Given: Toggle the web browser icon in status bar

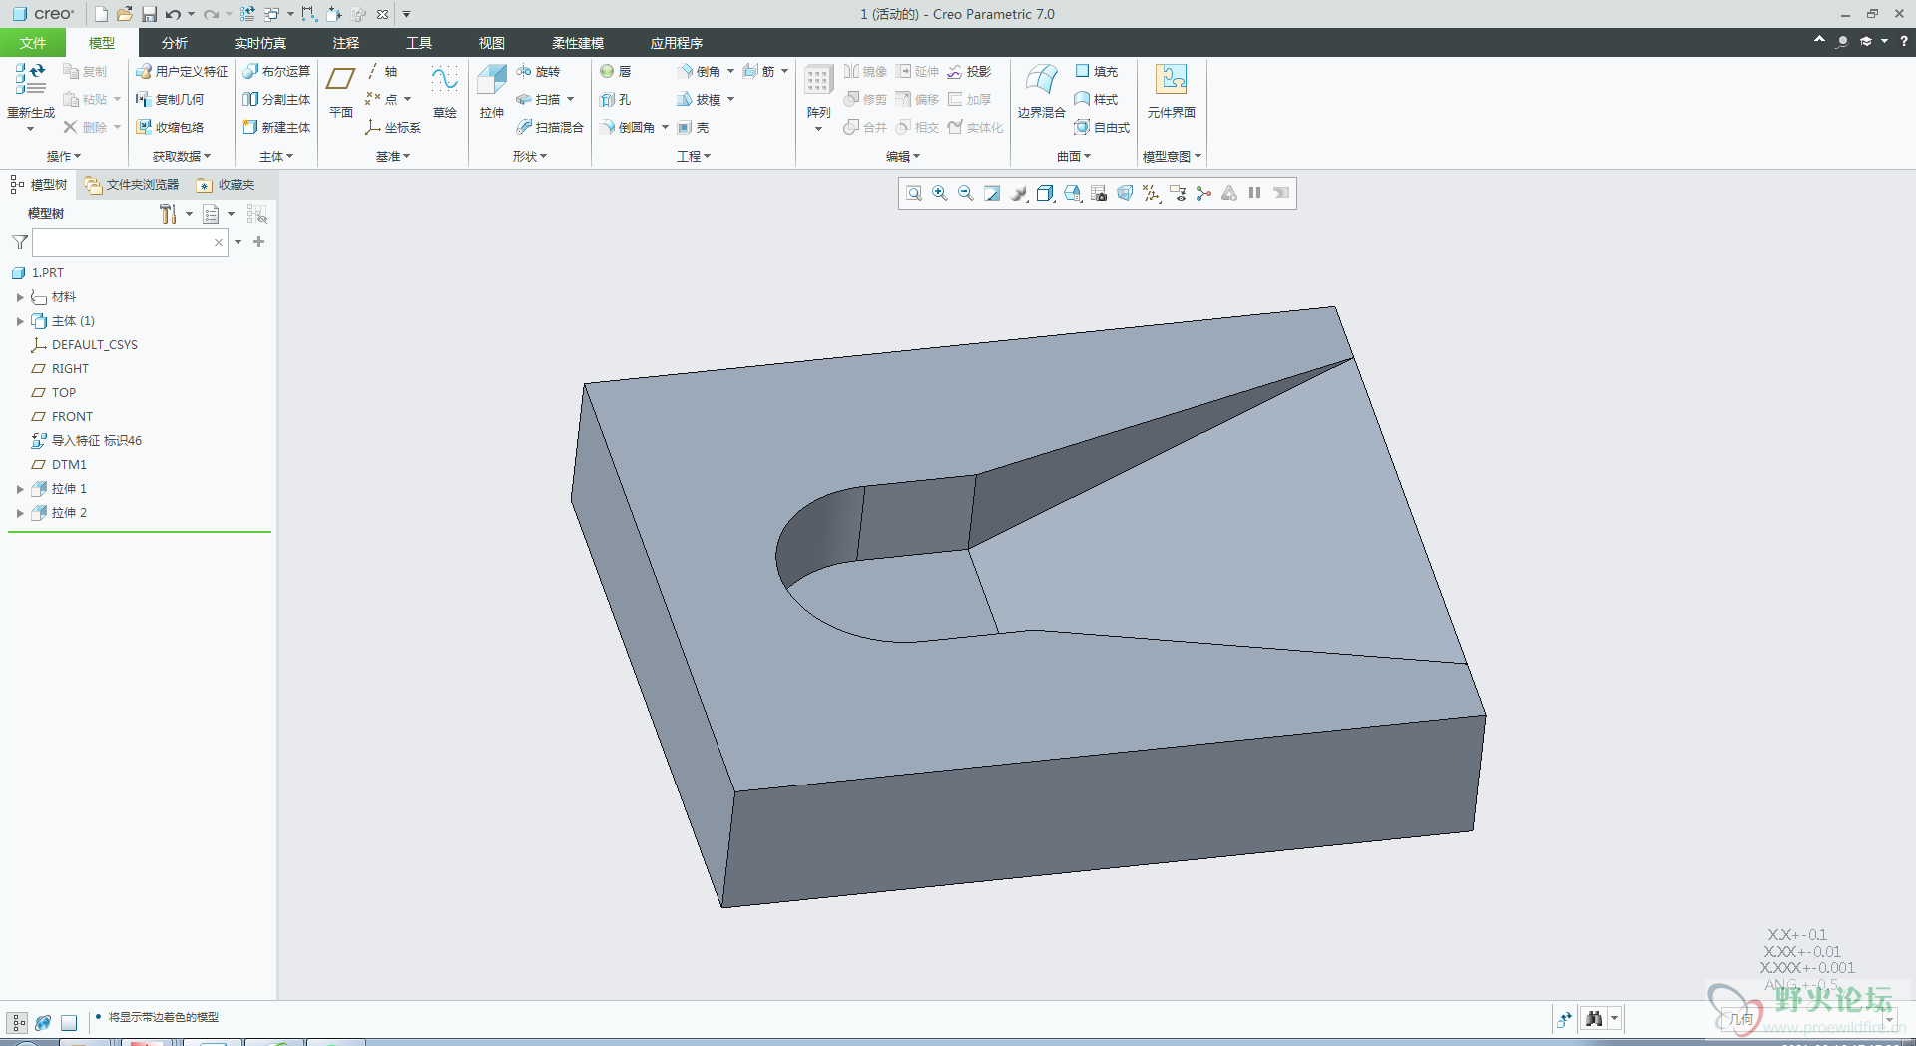Looking at the screenshot, I should (43, 1022).
